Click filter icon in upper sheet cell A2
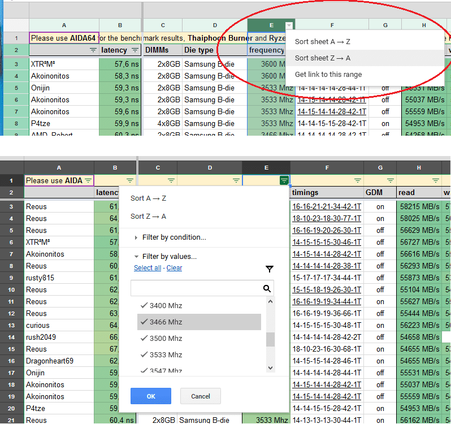The height and width of the screenshot is (424, 451). [93, 50]
